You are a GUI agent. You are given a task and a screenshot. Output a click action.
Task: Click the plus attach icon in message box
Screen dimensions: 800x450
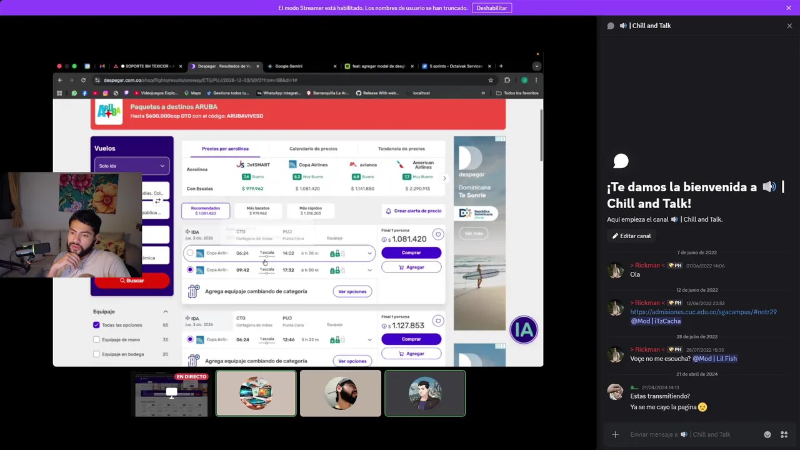click(615, 434)
